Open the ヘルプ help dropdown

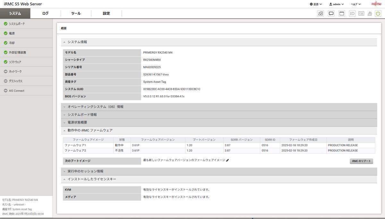(x=356, y=4)
